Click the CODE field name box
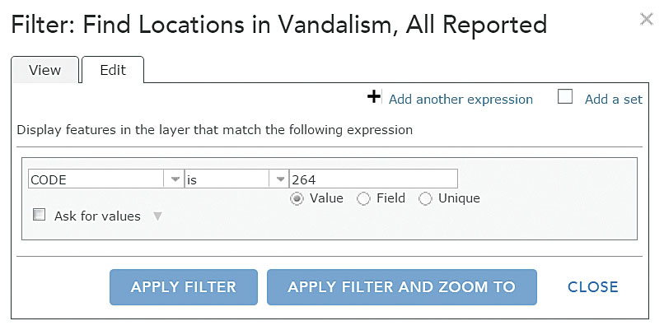The height and width of the screenshot is (330, 664). click(x=96, y=179)
